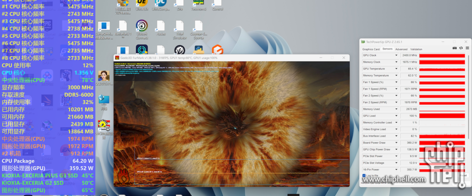472x196 pixels.
Task: Select the Hades desktop shortcut
Action: (161, 27)
